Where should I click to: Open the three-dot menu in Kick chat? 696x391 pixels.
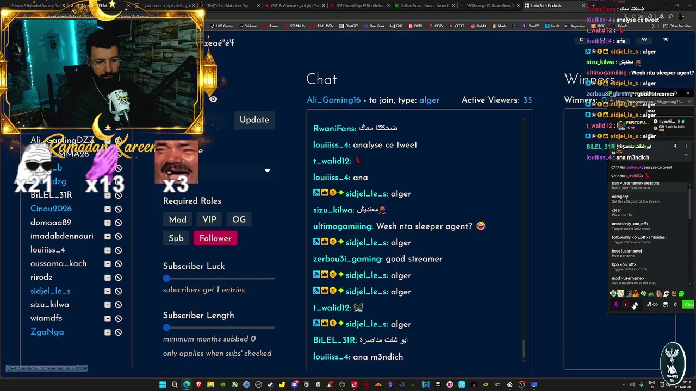tap(686, 146)
